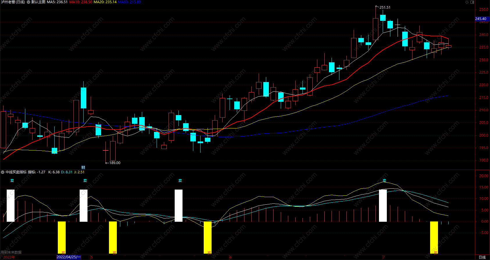Viewport: 490px width, 260px height.
Task: Click the 2022年 year label on time axis
Action: point(9,257)
